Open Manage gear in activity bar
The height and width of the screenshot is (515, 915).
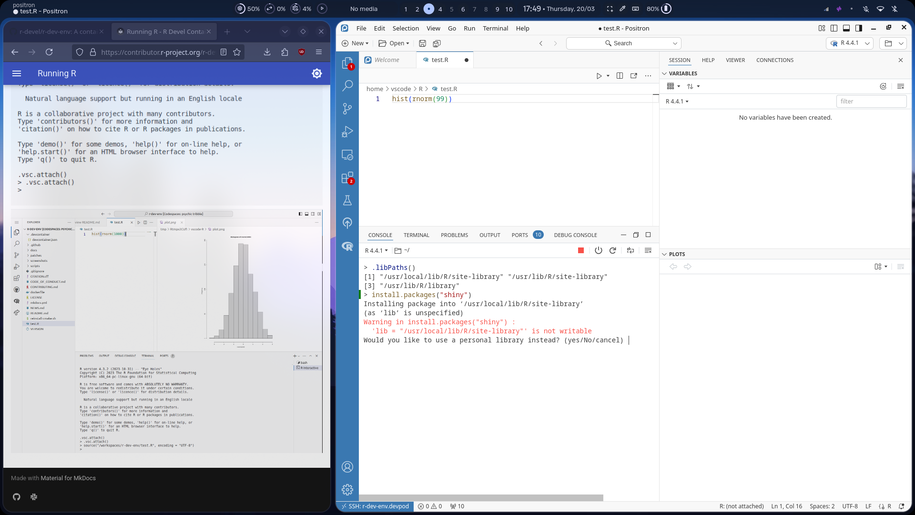click(347, 490)
